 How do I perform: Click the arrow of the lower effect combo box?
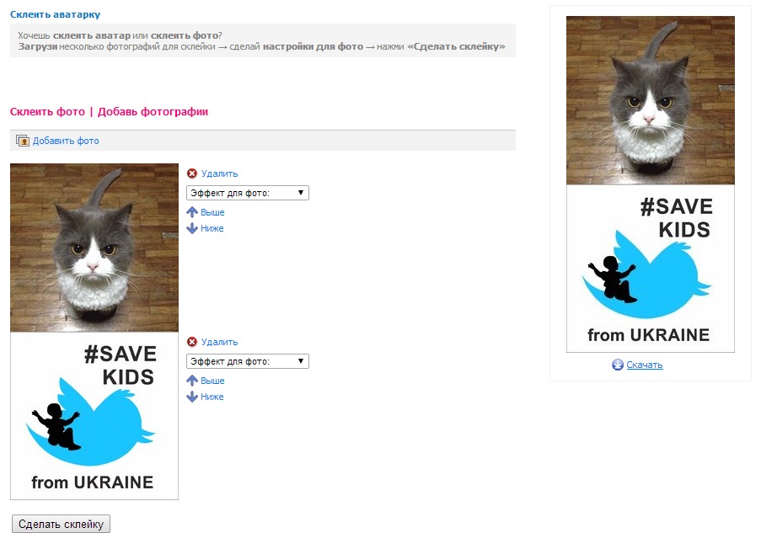(301, 361)
